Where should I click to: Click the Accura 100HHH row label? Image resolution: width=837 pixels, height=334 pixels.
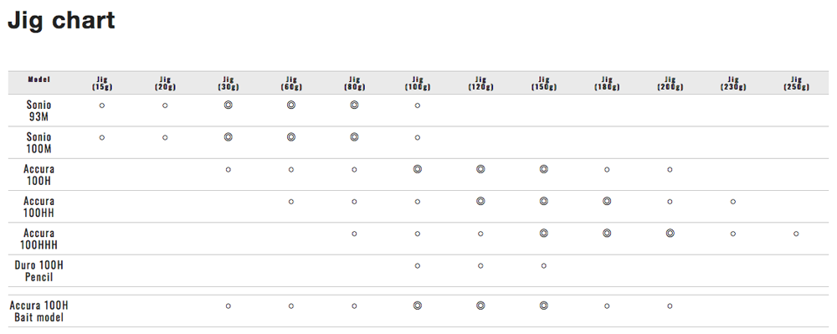[x=39, y=239]
